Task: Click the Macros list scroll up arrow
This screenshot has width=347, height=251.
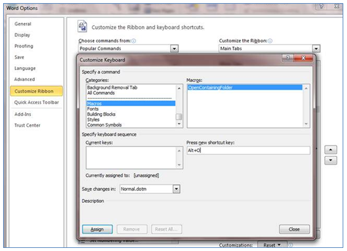Action: coord(306,88)
